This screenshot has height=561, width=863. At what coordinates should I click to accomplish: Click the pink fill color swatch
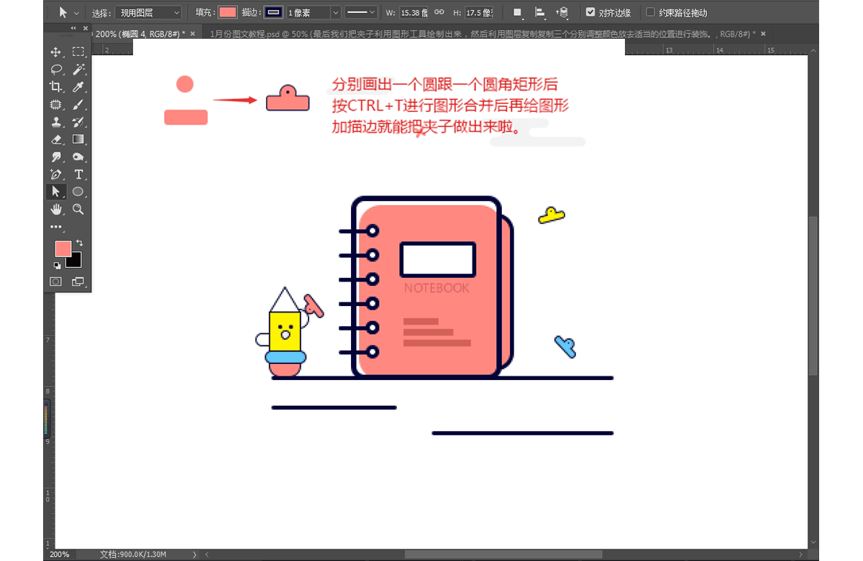[229, 12]
